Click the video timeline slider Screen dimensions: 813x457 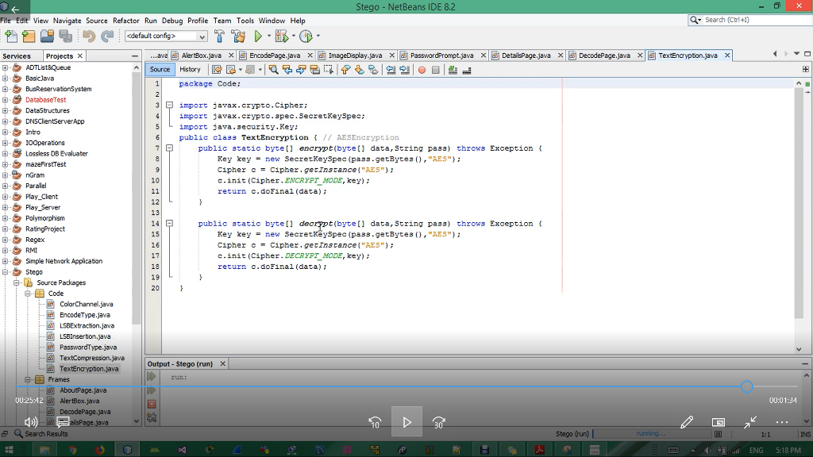pos(746,387)
